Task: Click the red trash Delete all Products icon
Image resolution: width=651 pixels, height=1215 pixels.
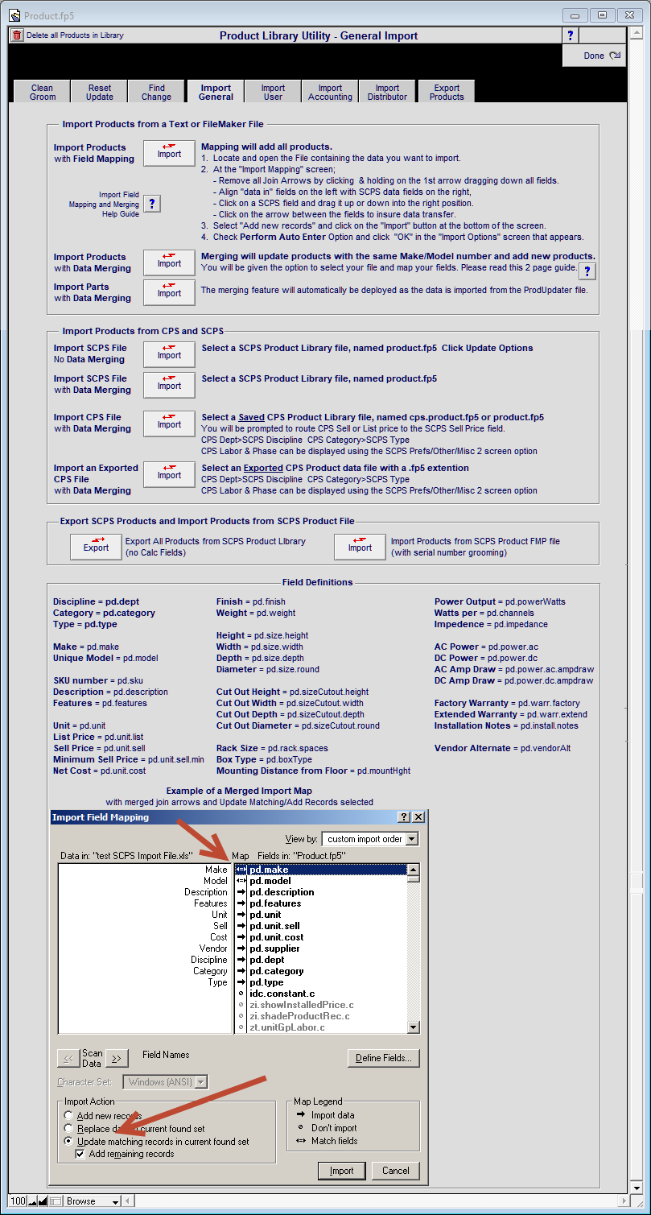Action: [x=16, y=35]
